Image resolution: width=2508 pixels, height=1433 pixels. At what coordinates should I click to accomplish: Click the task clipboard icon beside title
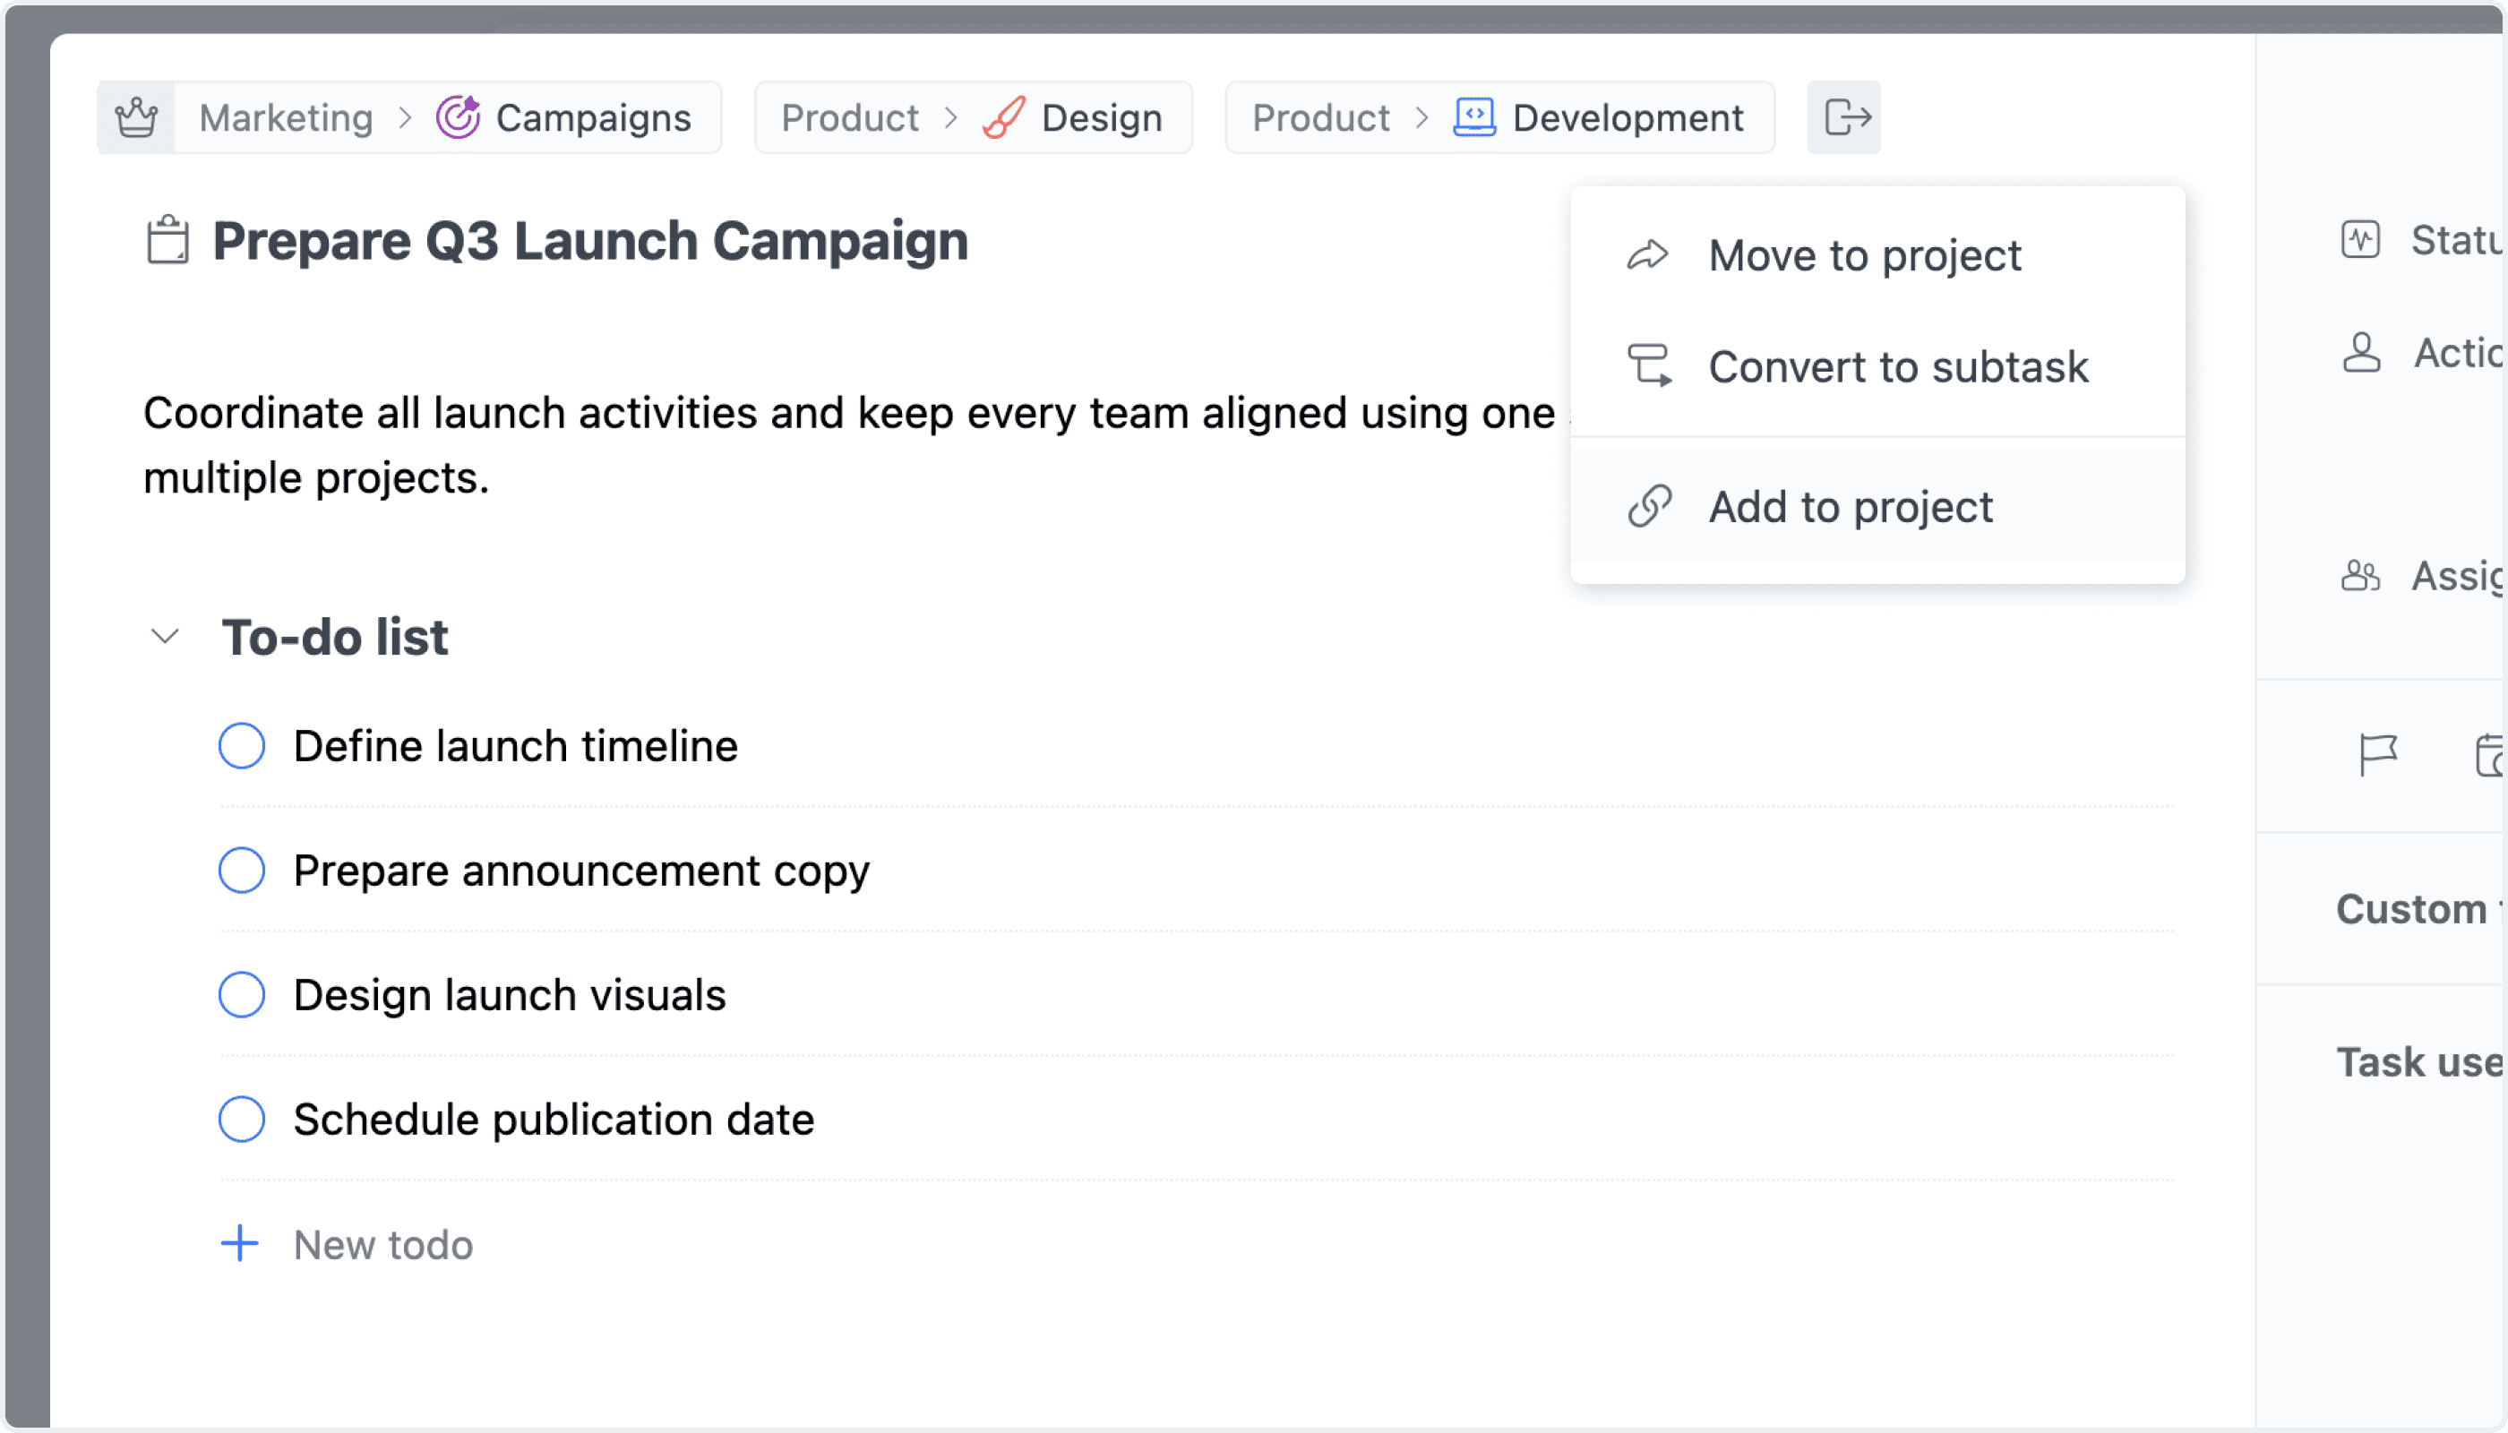167,239
